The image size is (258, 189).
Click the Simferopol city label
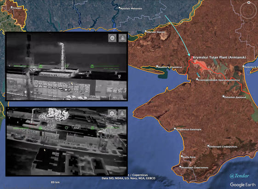coord(224,147)
